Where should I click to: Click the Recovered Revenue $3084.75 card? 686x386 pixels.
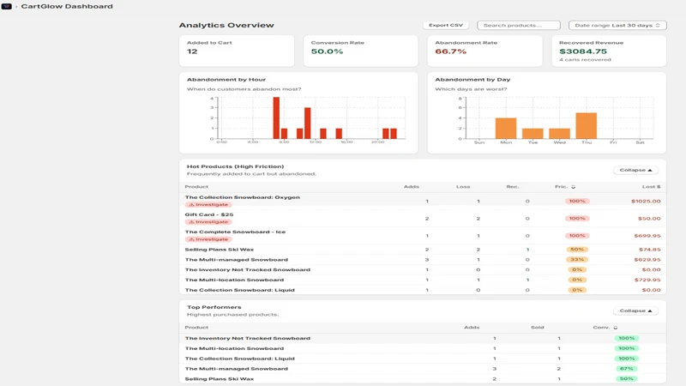click(x=609, y=51)
